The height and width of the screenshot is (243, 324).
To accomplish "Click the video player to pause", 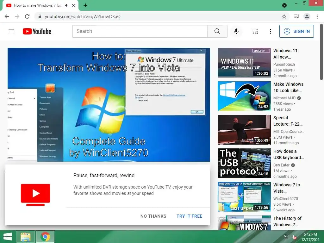I will (x=109, y=104).
